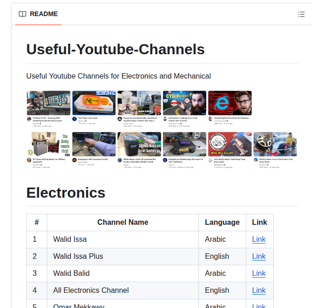
Task: Select the Walid Issa Plus cell
Action: (123, 256)
